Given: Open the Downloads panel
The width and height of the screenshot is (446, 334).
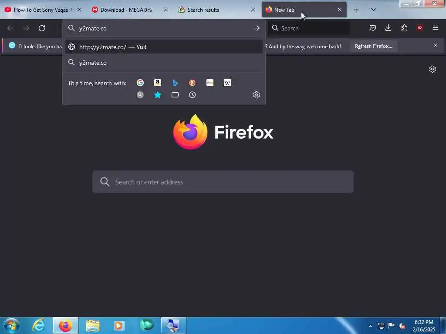Looking at the screenshot, I should point(388,28).
